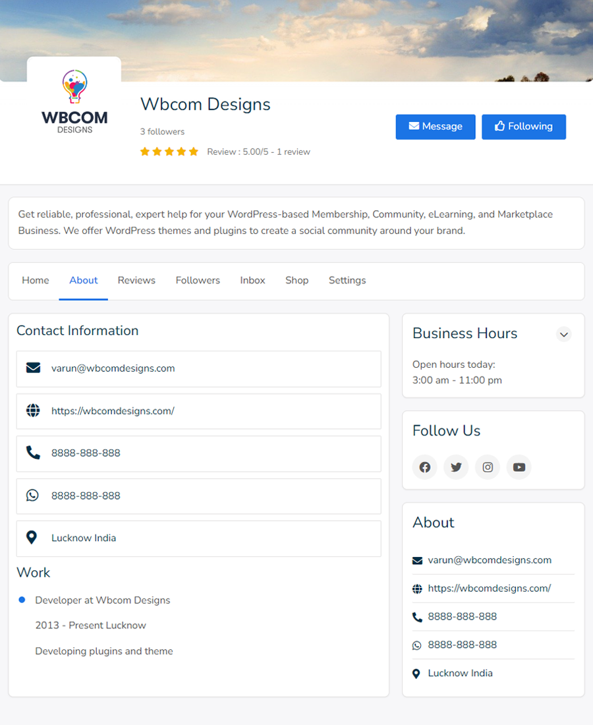593x725 pixels.
Task: Open the Followers tab
Action: (198, 280)
